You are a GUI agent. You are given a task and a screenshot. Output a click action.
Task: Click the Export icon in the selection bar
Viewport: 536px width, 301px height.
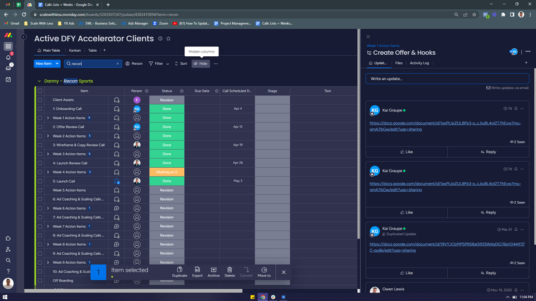(x=197, y=270)
